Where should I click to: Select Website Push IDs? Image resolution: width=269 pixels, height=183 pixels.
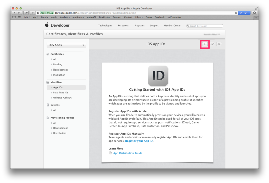click(x=62, y=98)
